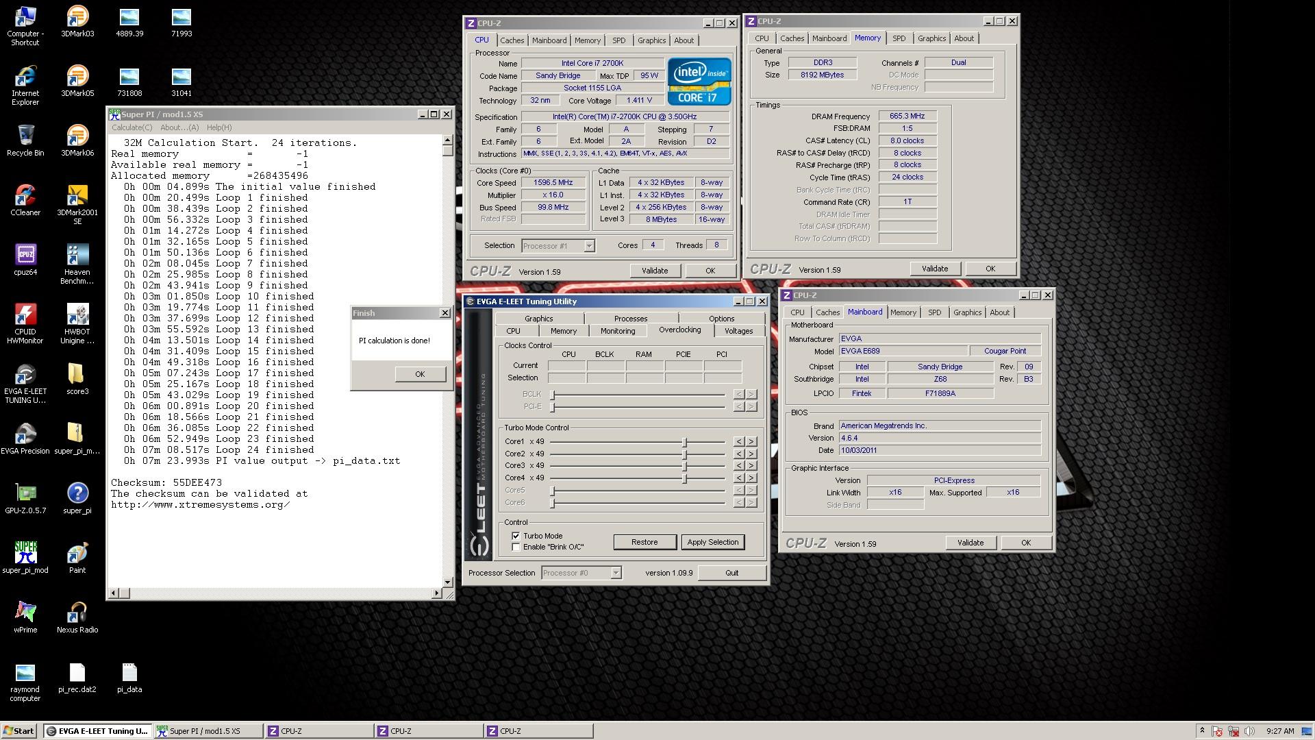Viewport: 1315px width, 740px height.
Task: Switch to EVGA E-LEET Tuning taskbar item
Action: [x=97, y=731]
